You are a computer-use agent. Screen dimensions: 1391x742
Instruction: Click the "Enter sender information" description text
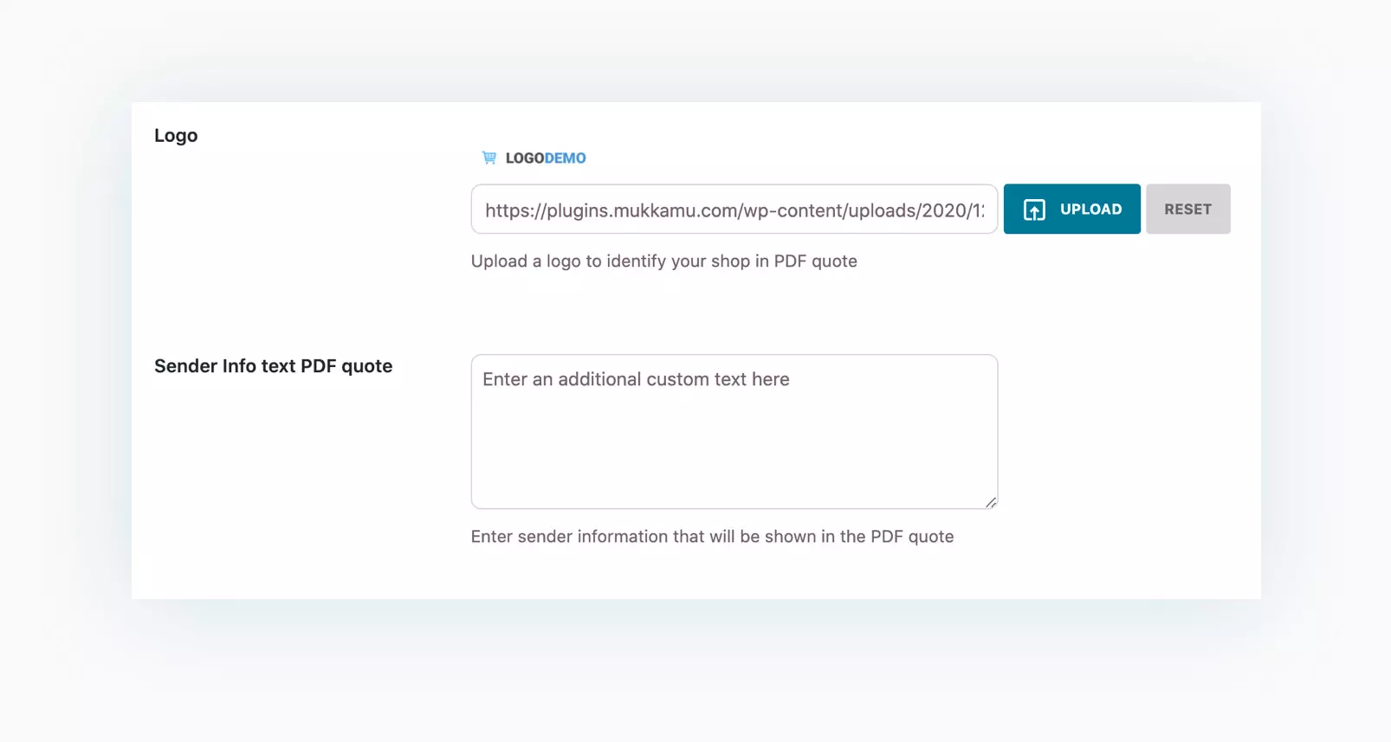click(712, 537)
